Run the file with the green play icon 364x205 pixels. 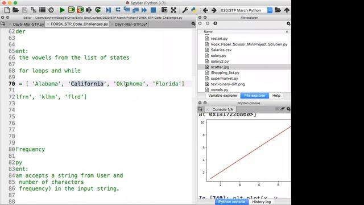(x=62, y=10)
